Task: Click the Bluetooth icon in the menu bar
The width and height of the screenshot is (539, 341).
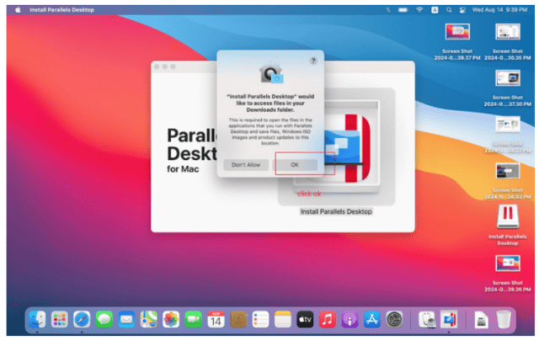Action: (x=388, y=10)
